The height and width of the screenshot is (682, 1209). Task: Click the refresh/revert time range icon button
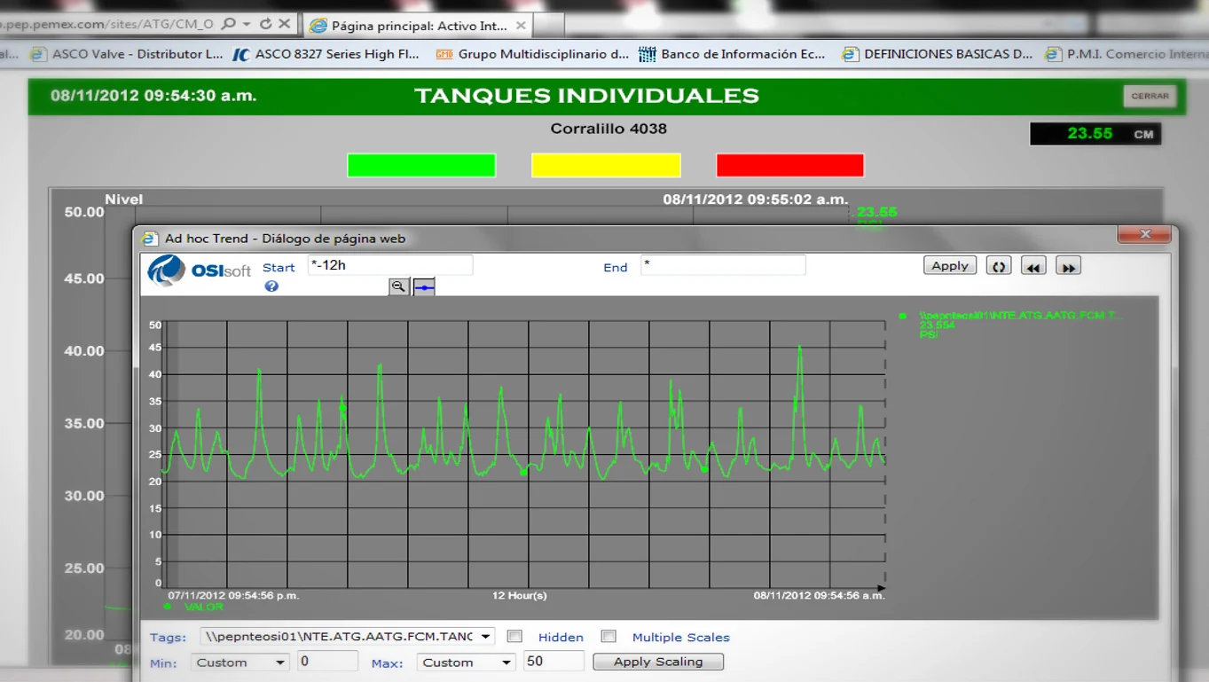[999, 266]
